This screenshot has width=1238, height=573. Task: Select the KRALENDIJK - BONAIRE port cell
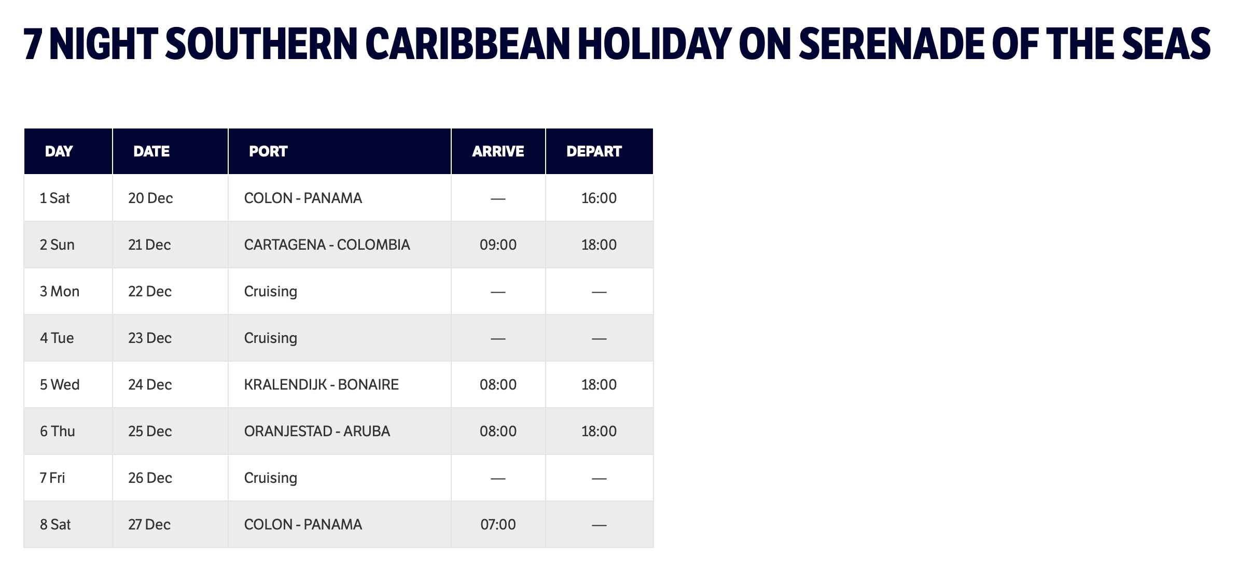click(x=322, y=385)
